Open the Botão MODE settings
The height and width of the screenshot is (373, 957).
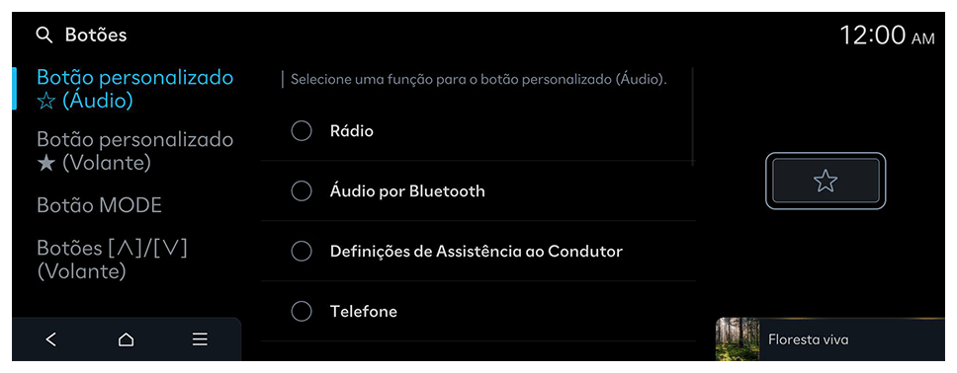[x=100, y=205]
